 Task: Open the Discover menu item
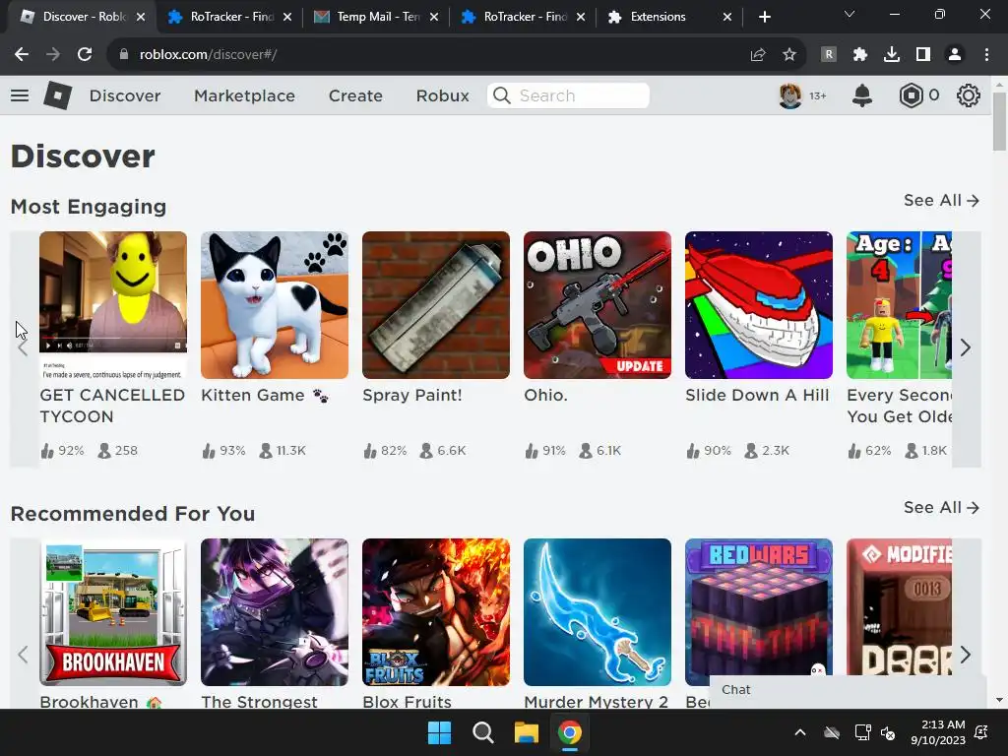(x=125, y=95)
